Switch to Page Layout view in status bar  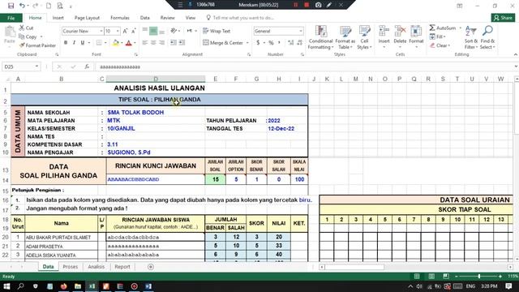click(x=431, y=276)
